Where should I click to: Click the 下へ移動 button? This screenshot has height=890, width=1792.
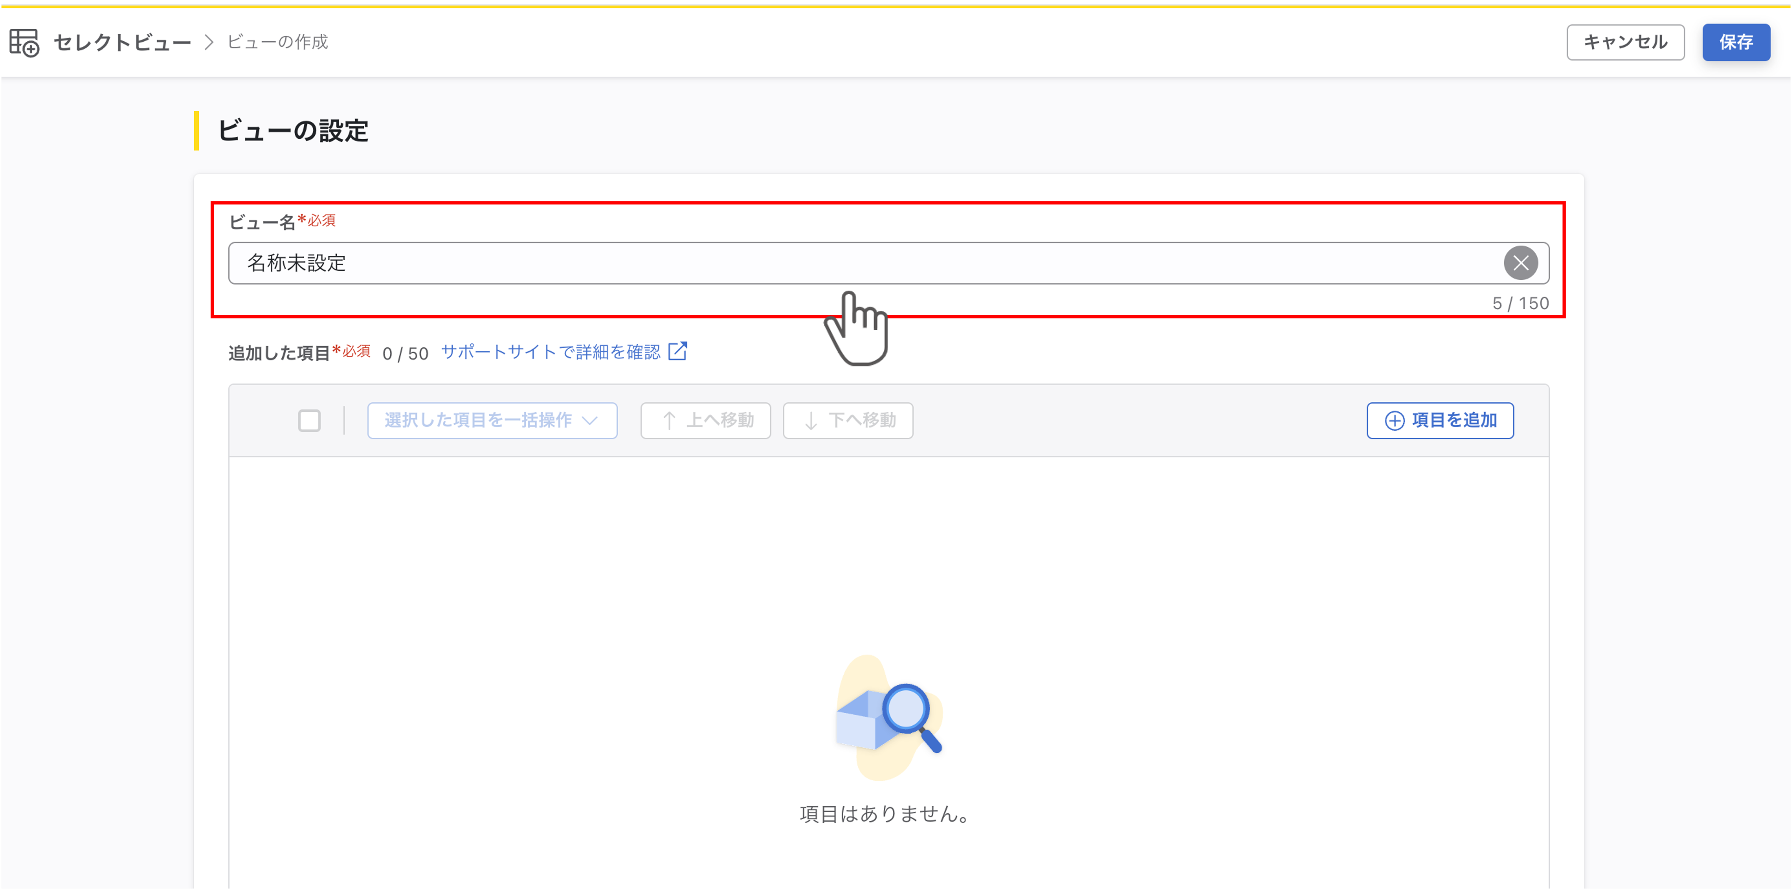(x=848, y=421)
